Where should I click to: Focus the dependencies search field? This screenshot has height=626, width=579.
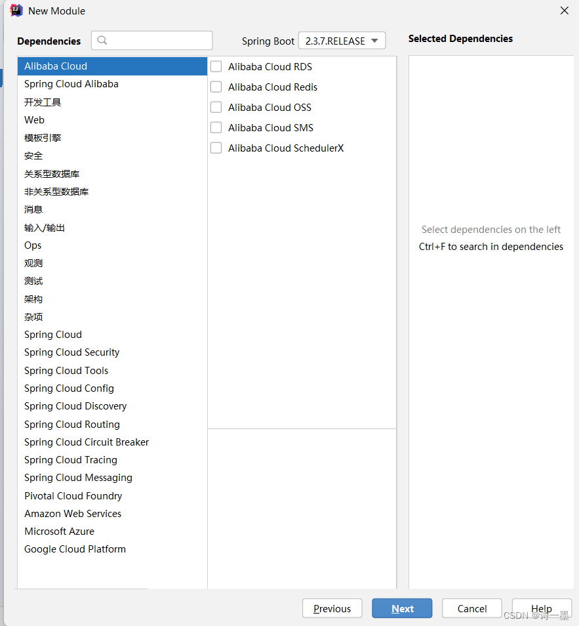click(151, 40)
